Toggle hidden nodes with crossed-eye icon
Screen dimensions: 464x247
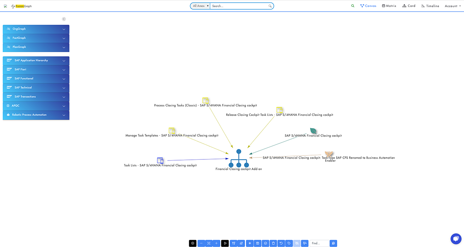297,243
